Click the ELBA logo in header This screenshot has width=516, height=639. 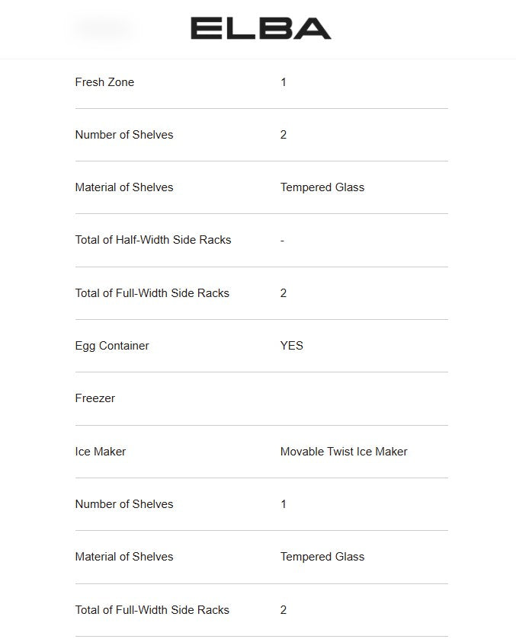[x=261, y=29]
